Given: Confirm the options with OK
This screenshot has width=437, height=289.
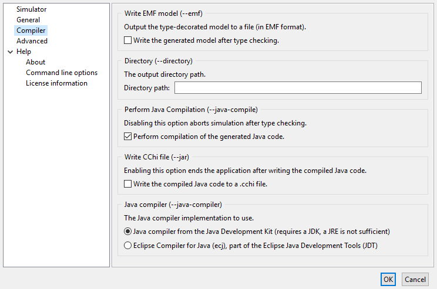Looking at the screenshot, I should coord(388,280).
